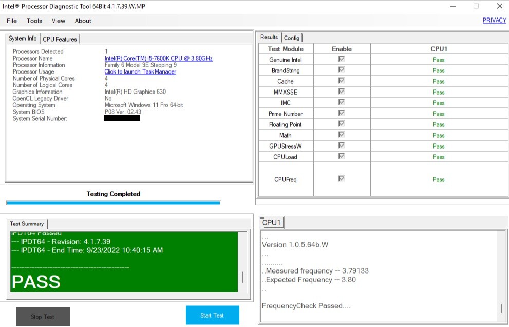Viewport: 509px width, 327px height.
Task: Open the About menu
Action: (x=83, y=21)
